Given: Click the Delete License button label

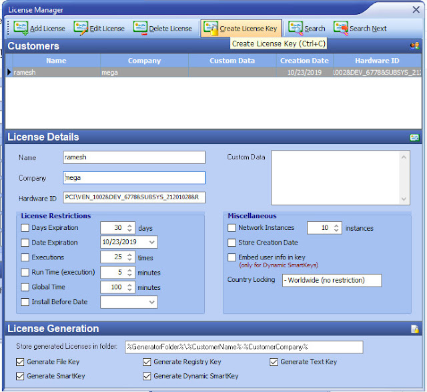Looking at the screenshot, I should click(171, 29).
